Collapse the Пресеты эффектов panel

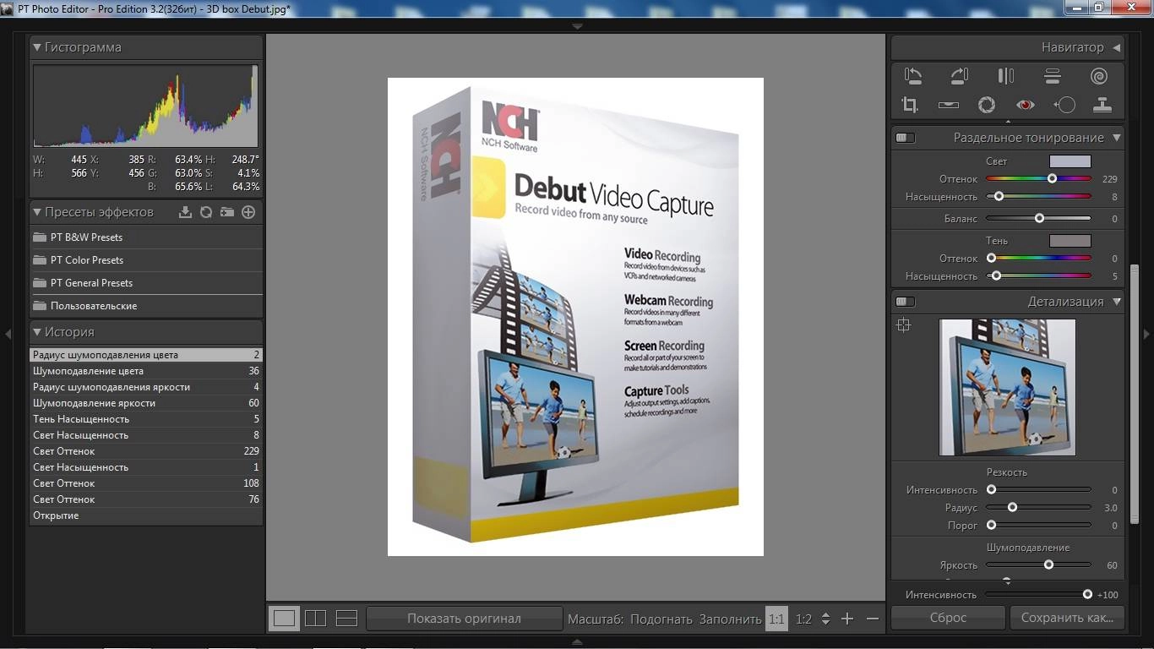point(37,212)
